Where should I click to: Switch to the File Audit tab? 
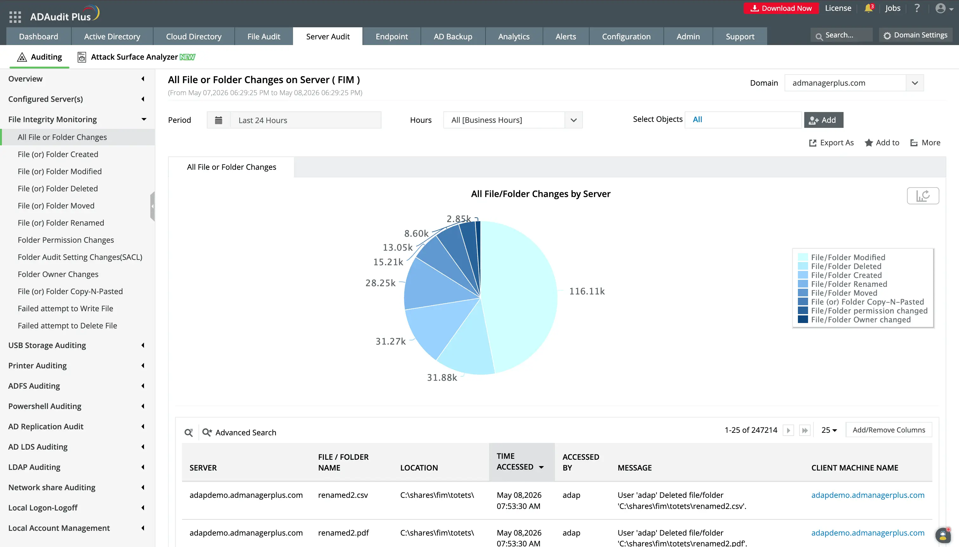click(264, 36)
